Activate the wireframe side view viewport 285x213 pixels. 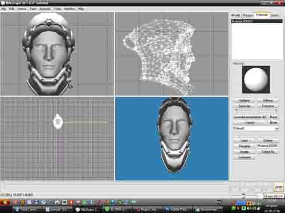pyautogui.click(x=172, y=54)
